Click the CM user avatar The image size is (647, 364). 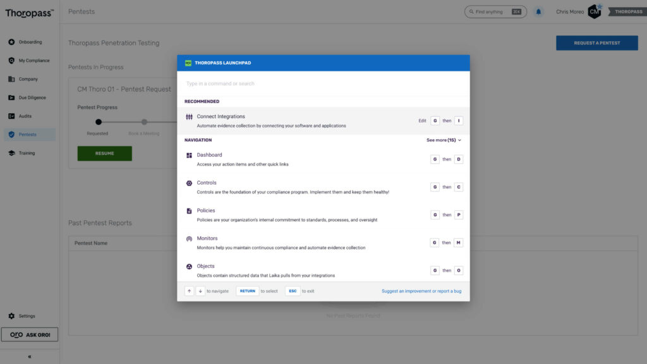point(594,11)
